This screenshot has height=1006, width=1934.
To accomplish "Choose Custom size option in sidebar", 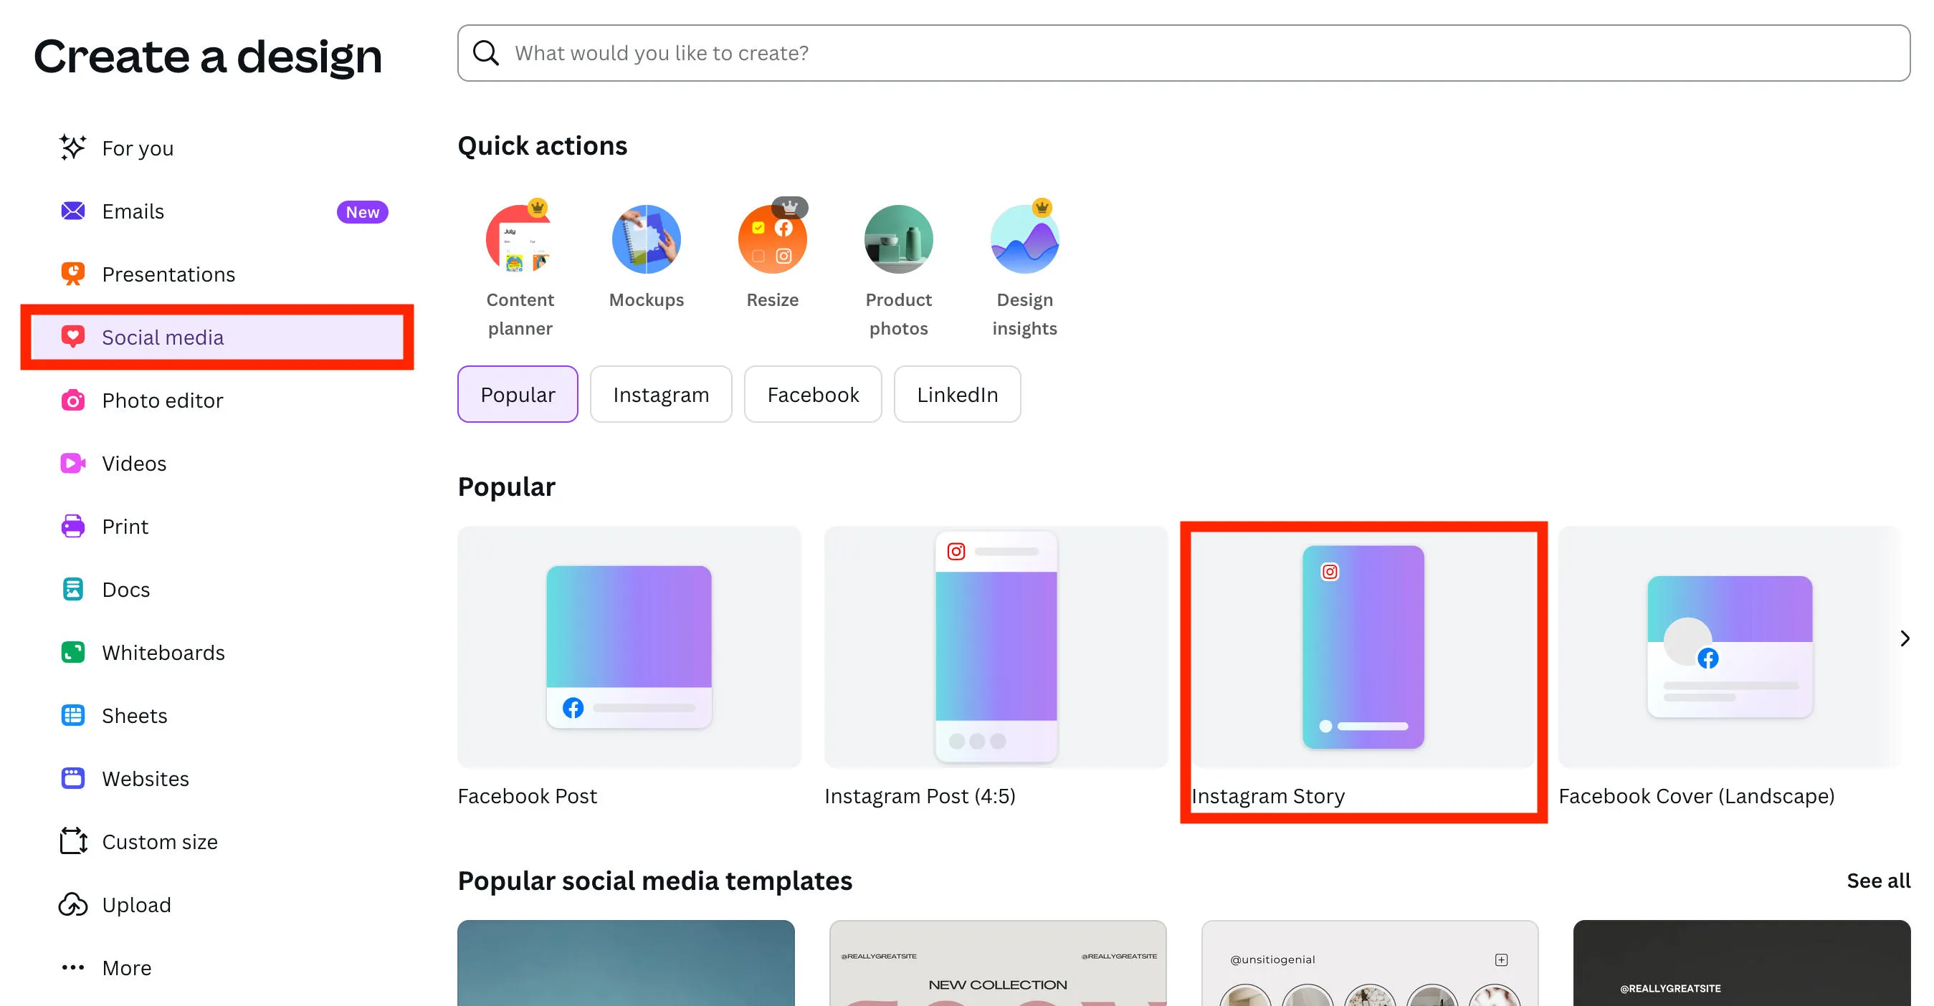I will click(159, 842).
